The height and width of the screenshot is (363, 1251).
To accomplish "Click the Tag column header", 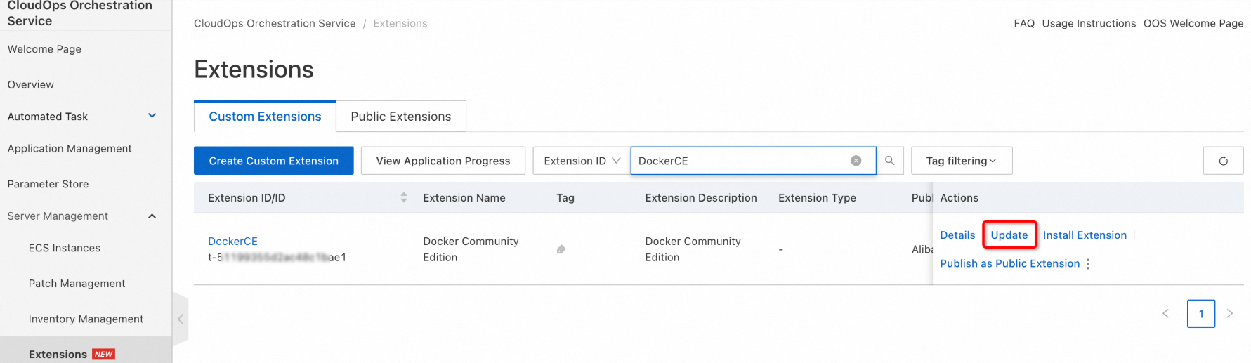I will [x=565, y=198].
